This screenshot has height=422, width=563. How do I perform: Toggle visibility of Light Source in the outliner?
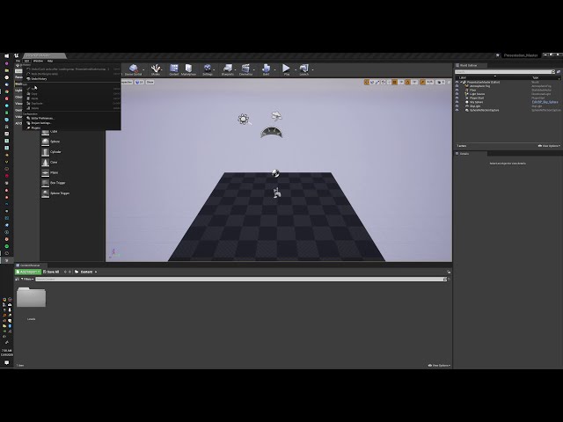(x=457, y=94)
